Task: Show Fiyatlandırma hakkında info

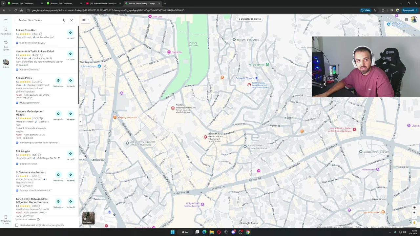Action: coord(38,219)
